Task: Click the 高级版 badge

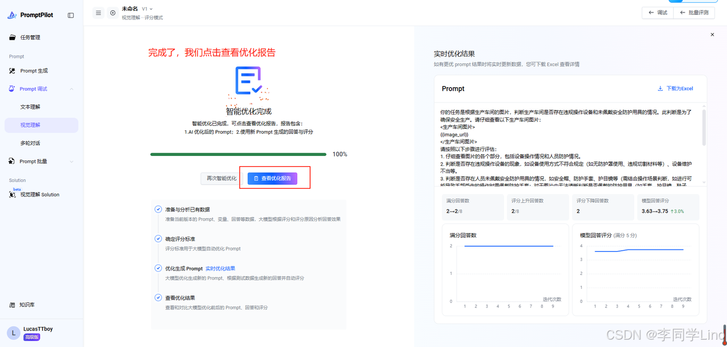Action: click(x=31, y=337)
